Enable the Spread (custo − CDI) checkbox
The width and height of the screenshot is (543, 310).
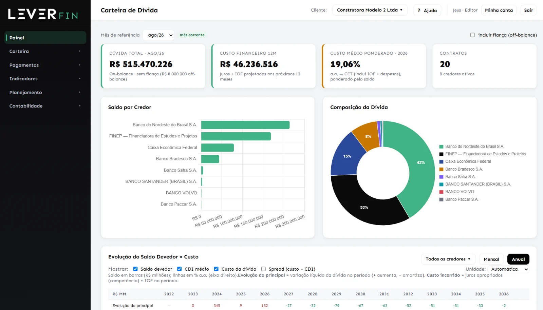pos(263,269)
